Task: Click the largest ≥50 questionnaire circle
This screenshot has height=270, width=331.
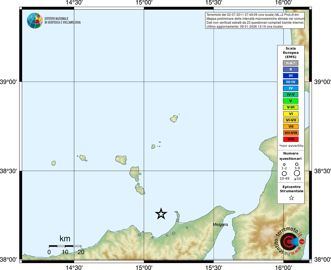Action: tap(297, 173)
